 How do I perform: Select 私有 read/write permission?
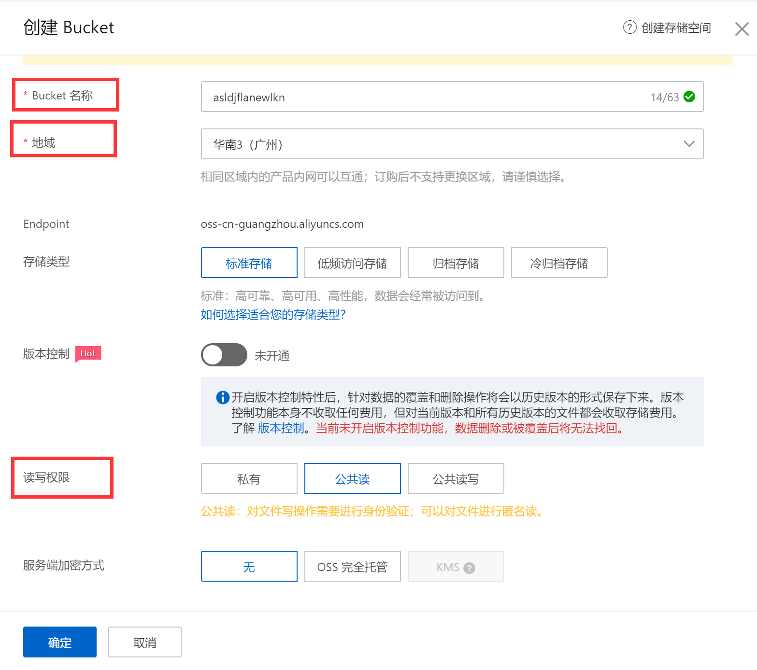pyautogui.click(x=249, y=479)
